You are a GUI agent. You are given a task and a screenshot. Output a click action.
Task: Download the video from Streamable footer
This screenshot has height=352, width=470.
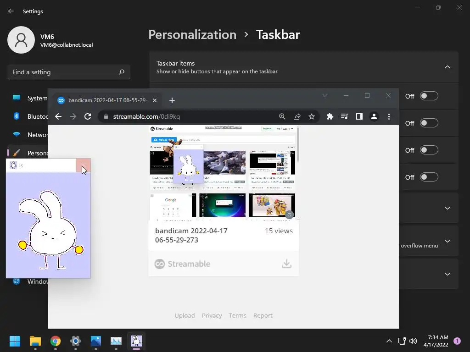[286, 264]
